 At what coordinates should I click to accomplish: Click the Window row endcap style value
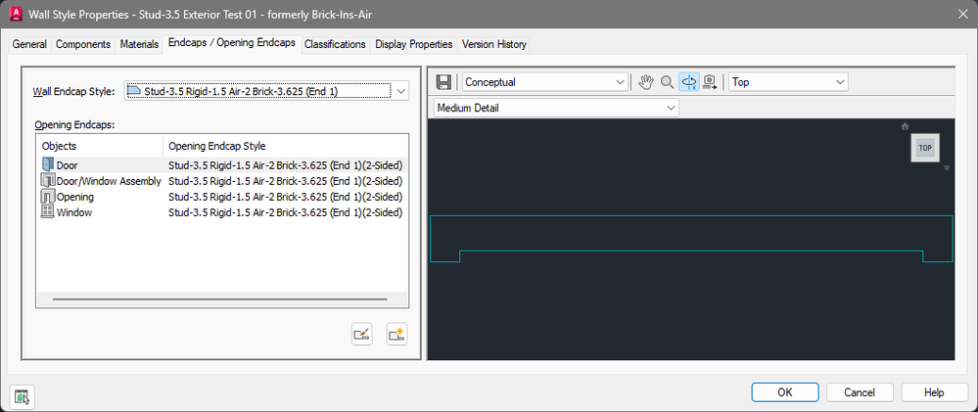point(285,212)
